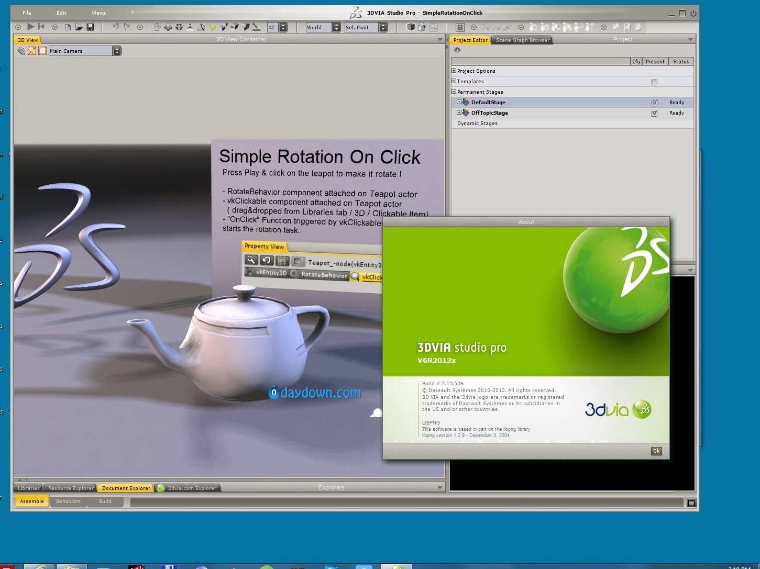Click the solid cube display mode icon
This screenshot has height=569, width=760.
point(411,27)
